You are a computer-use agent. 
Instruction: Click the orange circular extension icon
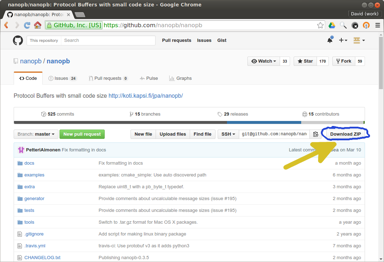(x=366, y=25)
